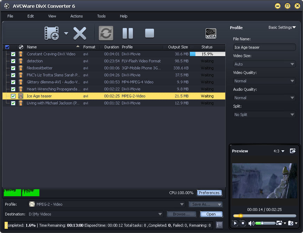Click the preview seek slider

(x=264, y=216)
